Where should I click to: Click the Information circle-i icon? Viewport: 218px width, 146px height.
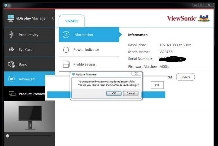[66, 35]
